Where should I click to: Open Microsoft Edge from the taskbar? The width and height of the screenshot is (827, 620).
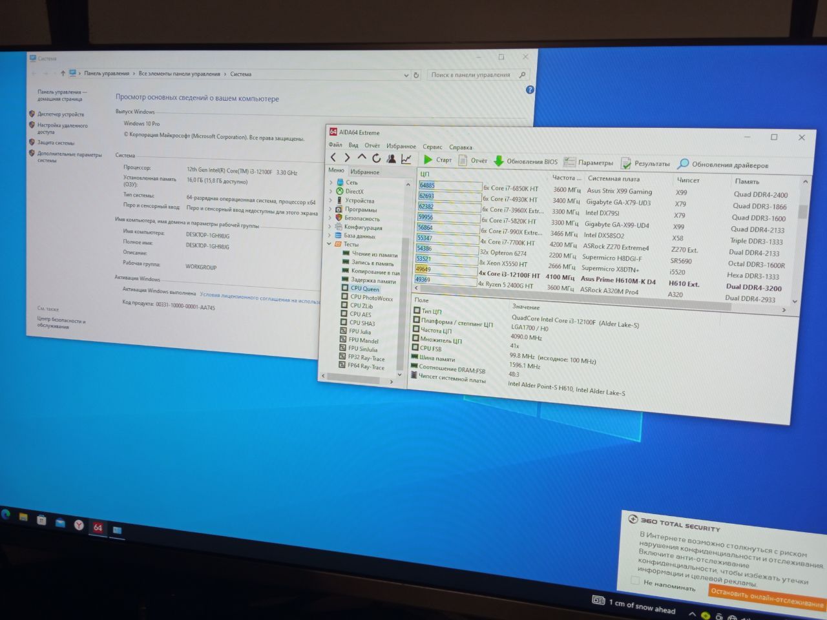point(6,514)
